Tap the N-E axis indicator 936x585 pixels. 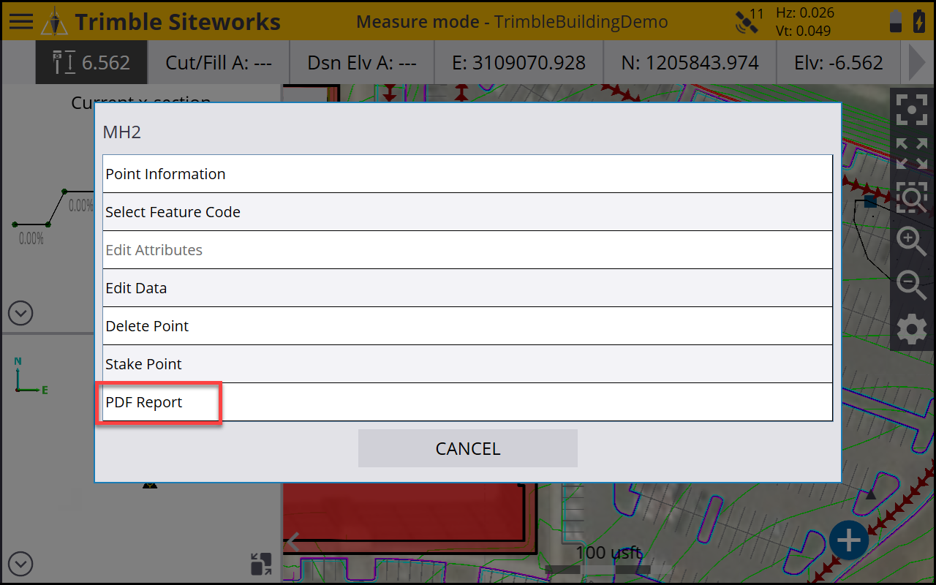(x=31, y=377)
